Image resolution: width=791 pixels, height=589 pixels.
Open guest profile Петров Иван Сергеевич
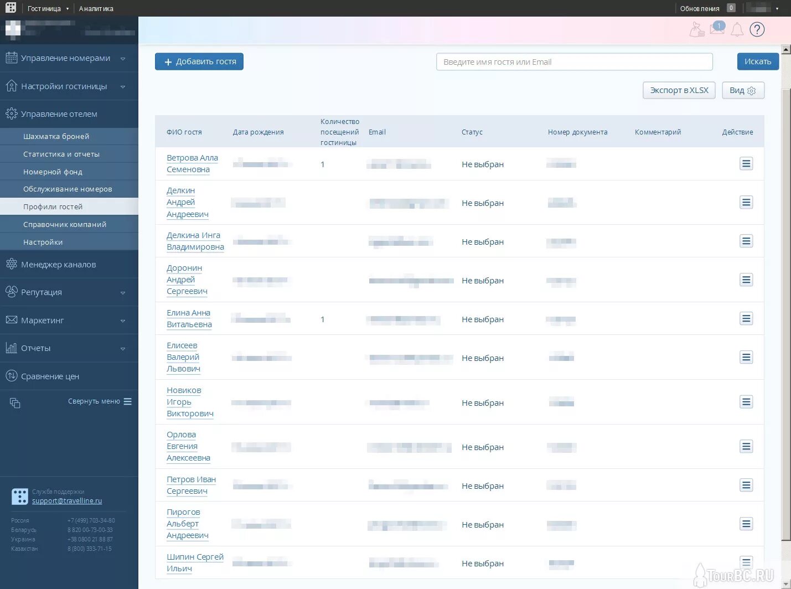(191, 485)
